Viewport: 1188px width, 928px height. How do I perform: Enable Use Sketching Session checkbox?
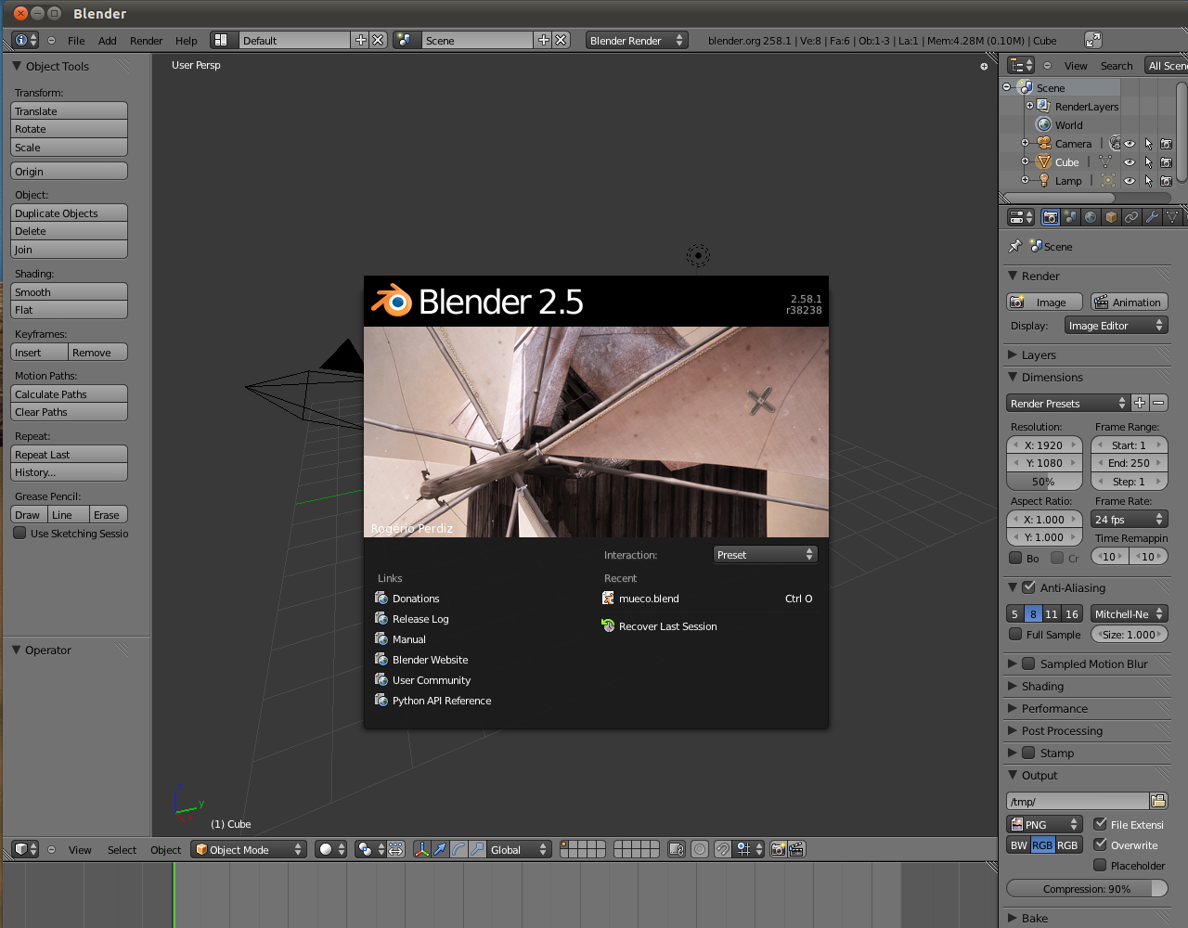[19, 533]
